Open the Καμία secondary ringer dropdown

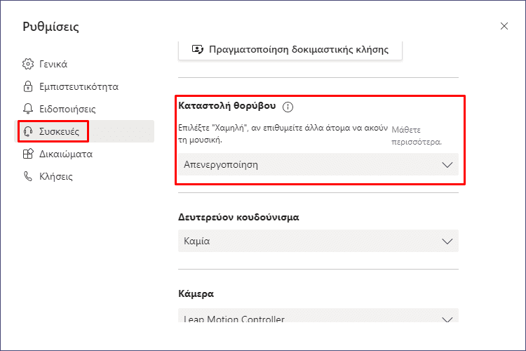pos(318,241)
